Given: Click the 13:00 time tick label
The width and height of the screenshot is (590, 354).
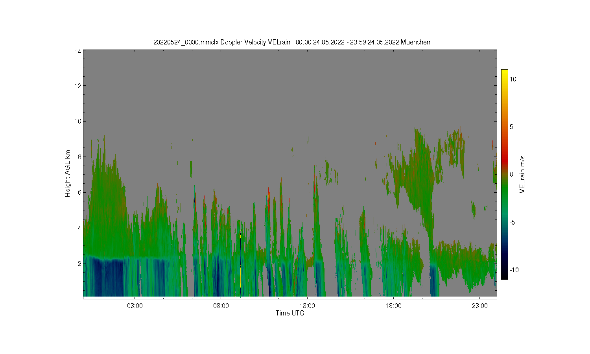Looking at the screenshot, I should click(307, 306).
